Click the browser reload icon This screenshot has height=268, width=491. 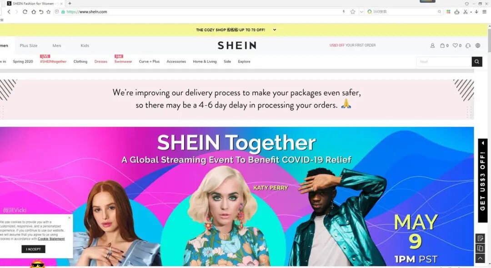click(x=25, y=12)
